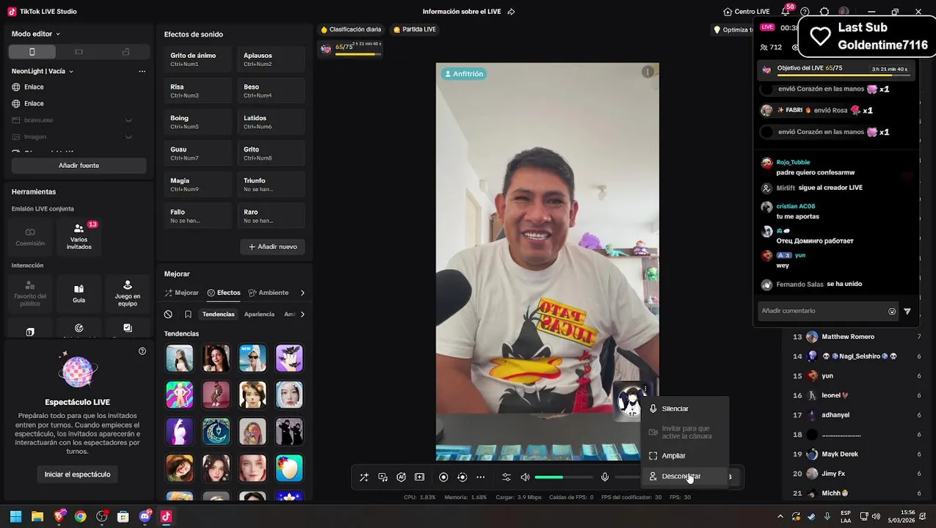The height and width of the screenshot is (528, 936).
Task: Mute the speaker volume icon
Action: tap(525, 477)
